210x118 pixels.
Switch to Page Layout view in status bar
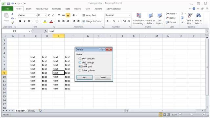pos(164,114)
